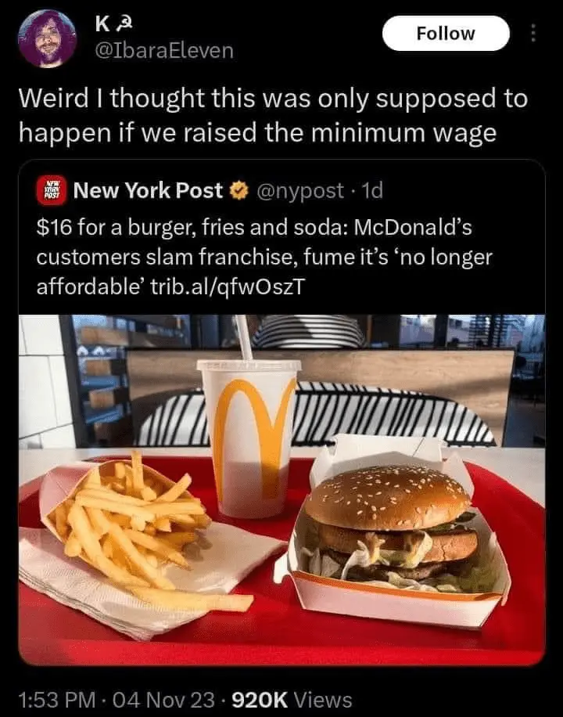Open the trib.al/qfwOszT link
Screen dimensions: 563x717
pyautogui.click(x=227, y=286)
